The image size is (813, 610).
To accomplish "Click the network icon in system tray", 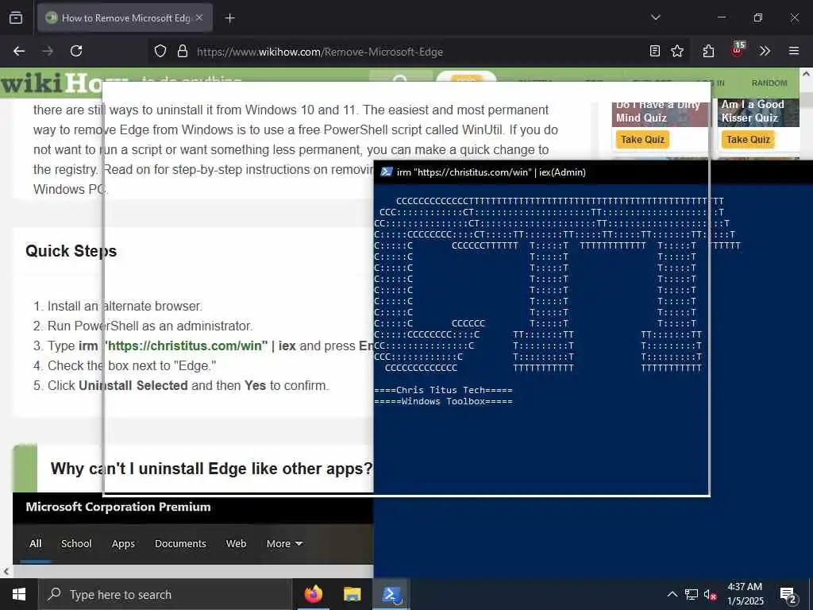I will coord(692,594).
